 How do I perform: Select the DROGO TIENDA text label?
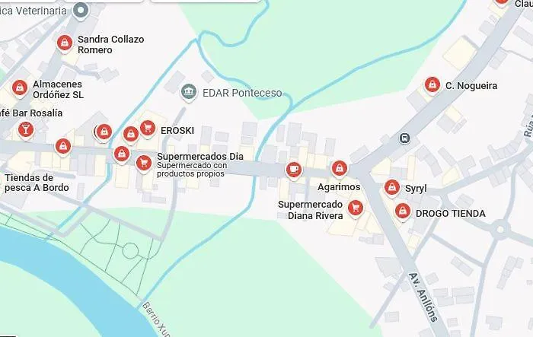pyautogui.click(x=451, y=214)
